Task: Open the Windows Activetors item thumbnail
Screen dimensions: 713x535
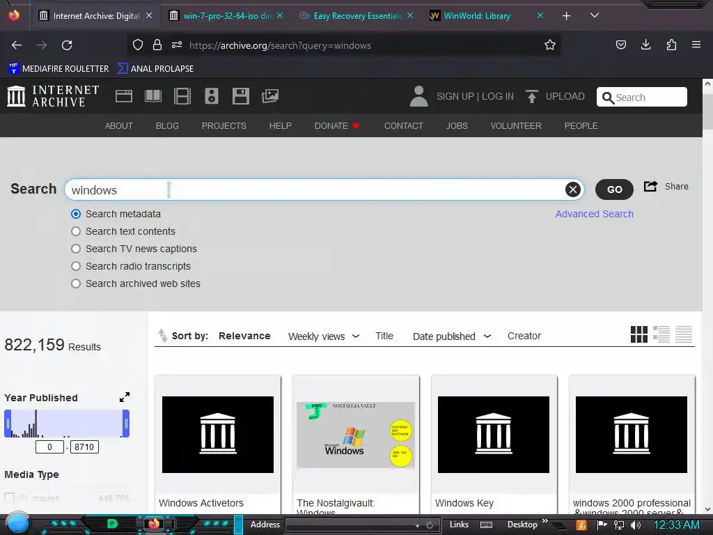Action: (x=218, y=435)
